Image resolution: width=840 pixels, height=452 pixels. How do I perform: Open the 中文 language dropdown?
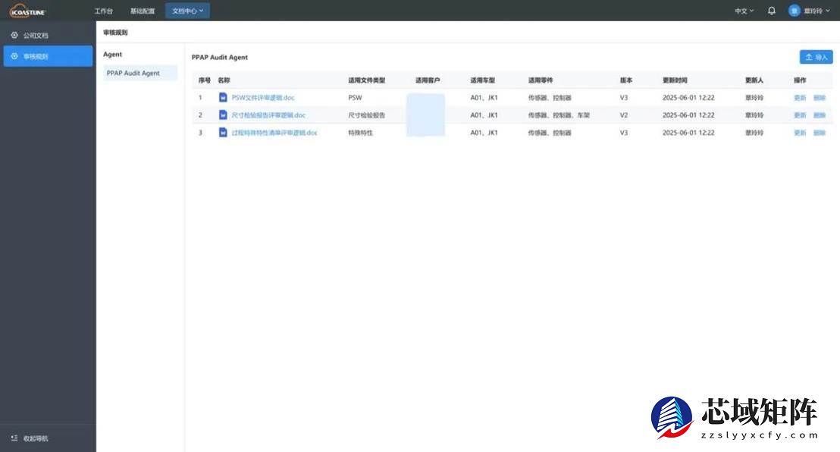pyautogui.click(x=742, y=10)
